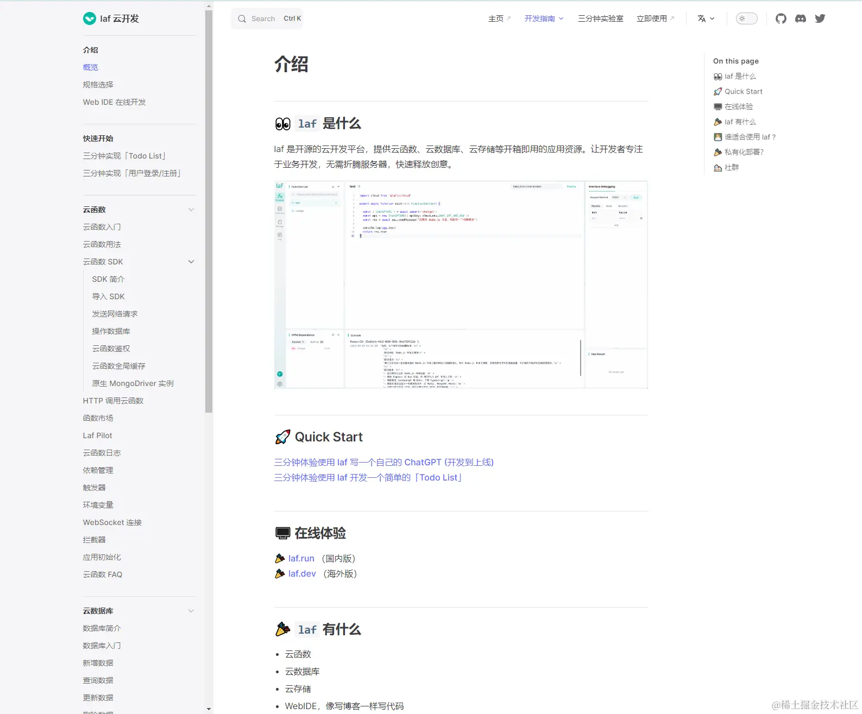This screenshot has height=714, width=862.
Task: Collapse the 云数据库 sidebar section
Action: point(191,611)
